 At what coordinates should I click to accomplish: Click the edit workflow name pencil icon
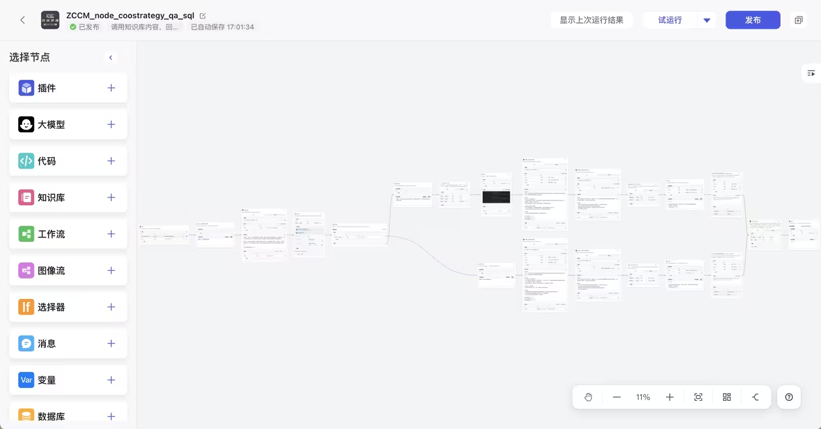pyautogui.click(x=203, y=16)
